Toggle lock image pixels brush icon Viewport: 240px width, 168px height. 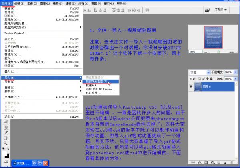click(203, 79)
